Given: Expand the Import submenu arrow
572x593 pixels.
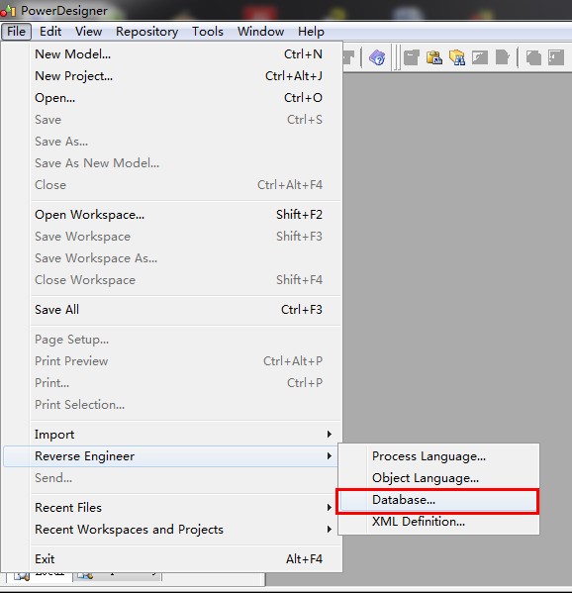Looking at the screenshot, I should coord(330,435).
